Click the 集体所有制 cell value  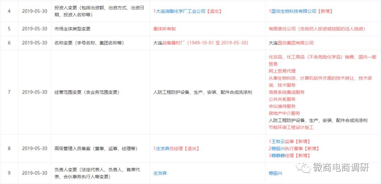click(x=164, y=29)
